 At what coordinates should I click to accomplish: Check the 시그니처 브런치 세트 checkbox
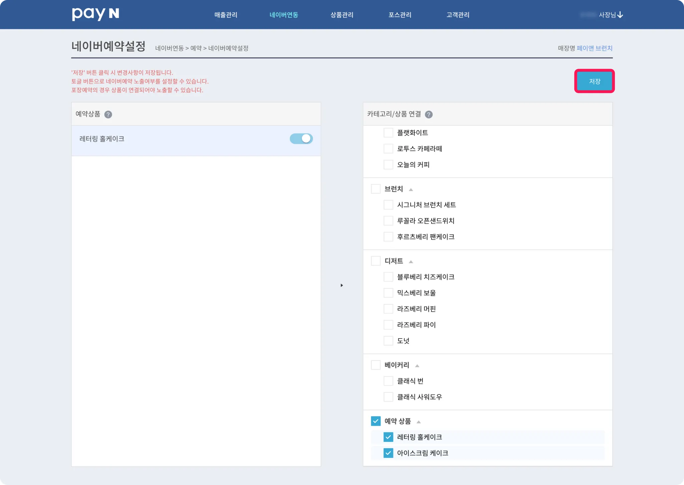click(388, 205)
